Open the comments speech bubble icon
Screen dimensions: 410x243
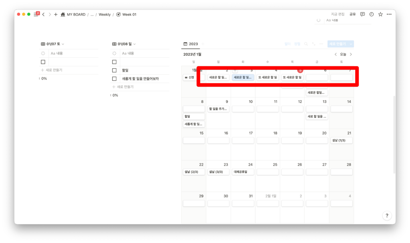point(362,14)
